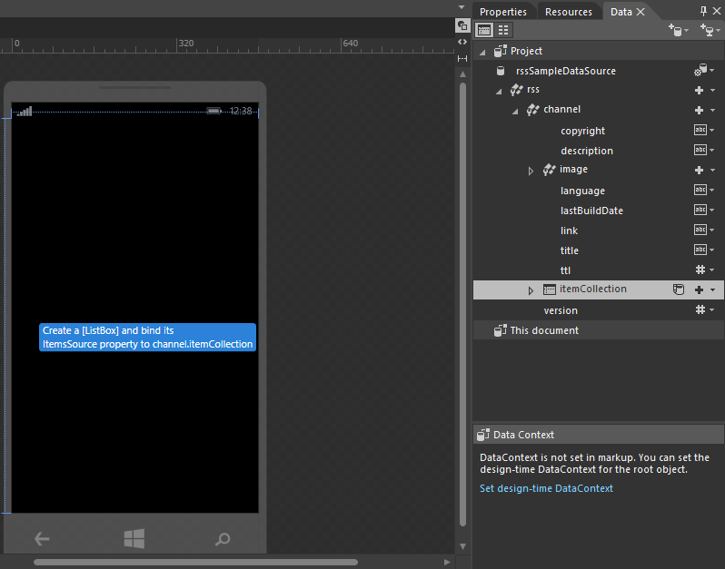Select the title property in data tree
The height and width of the screenshot is (569, 725).
click(570, 250)
